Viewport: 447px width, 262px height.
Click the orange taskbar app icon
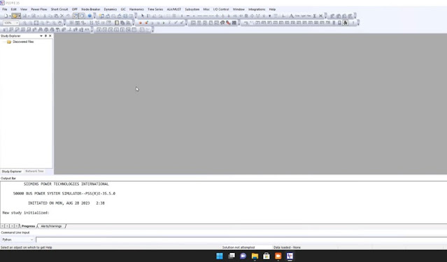[278, 256]
